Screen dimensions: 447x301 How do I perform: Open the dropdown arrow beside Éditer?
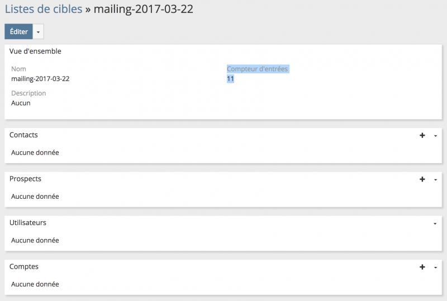tap(38, 32)
